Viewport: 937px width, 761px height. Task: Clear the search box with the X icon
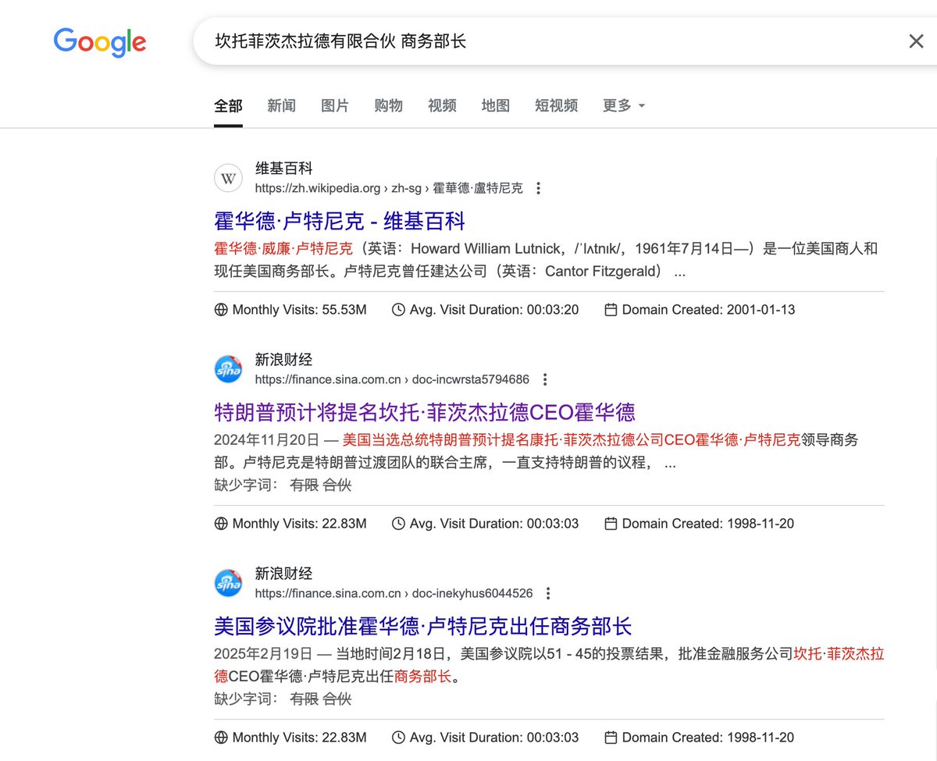[916, 41]
